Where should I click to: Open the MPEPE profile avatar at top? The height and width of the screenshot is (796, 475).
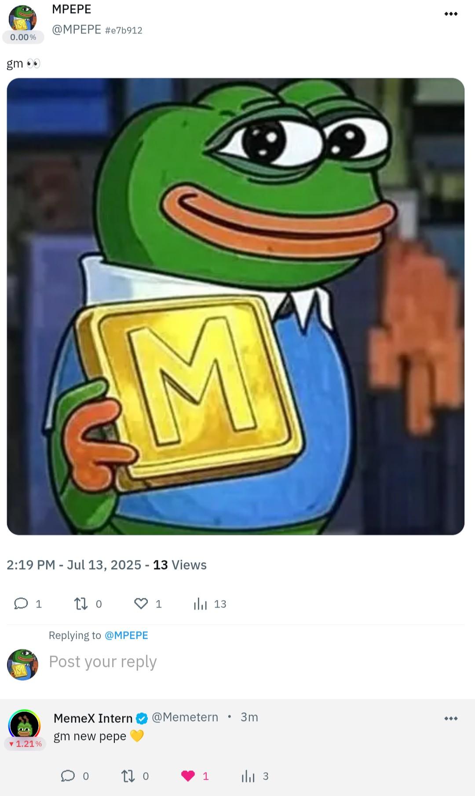point(22,18)
